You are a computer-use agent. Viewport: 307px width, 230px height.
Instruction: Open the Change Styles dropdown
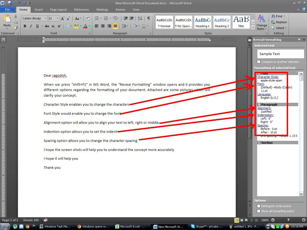tap(262, 22)
